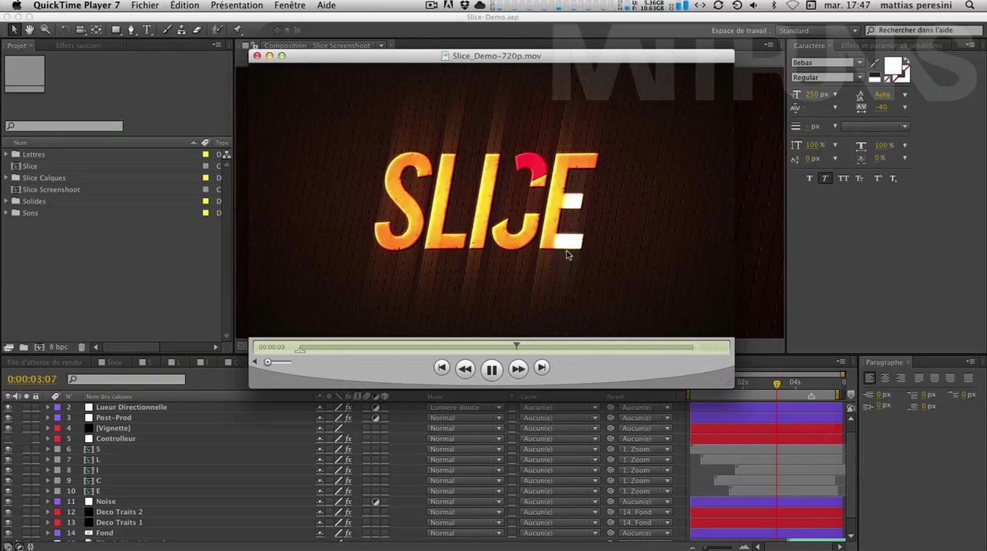This screenshot has height=551, width=987.
Task: Enable All Caps text style
Action: (x=843, y=178)
